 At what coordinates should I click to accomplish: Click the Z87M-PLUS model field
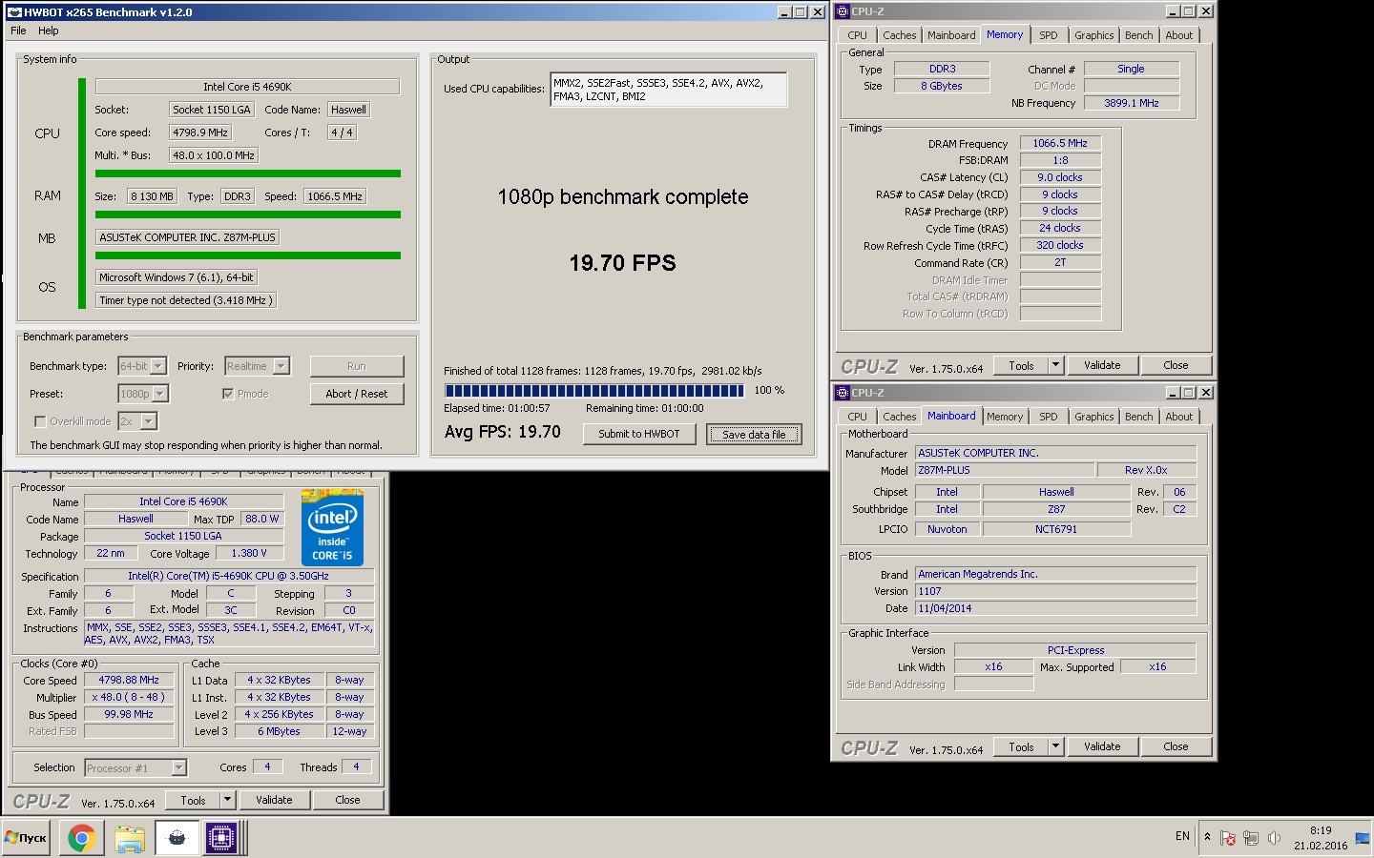[x=1005, y=470]
